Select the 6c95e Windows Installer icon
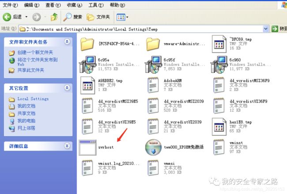 (x=87, y=65)
